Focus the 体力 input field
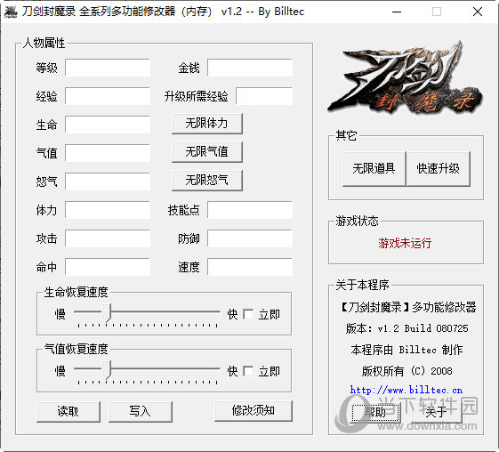The height and width of the screenshot is (452, 499). [x=108, y=210]
